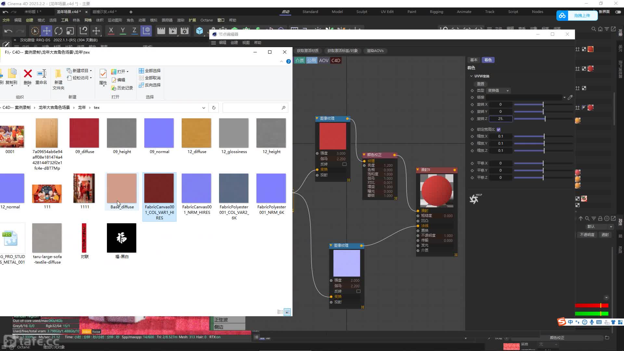Collapse the red Image Texture node triangle
The width and height of the screenshot is (624, 351).
[x=317, y=118]
